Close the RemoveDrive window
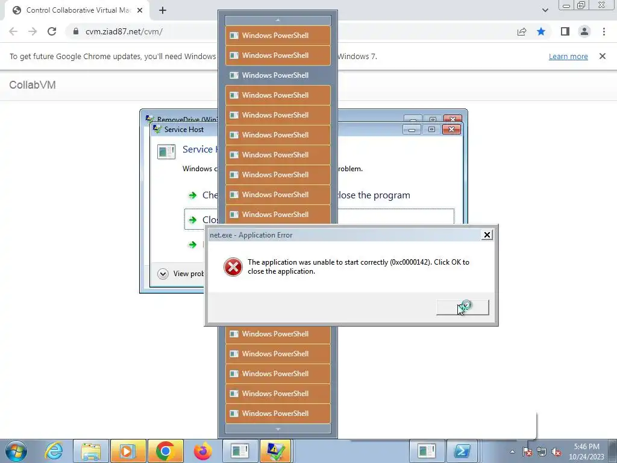Viewport: 617px width, 463px height. (x=453, y=119)
